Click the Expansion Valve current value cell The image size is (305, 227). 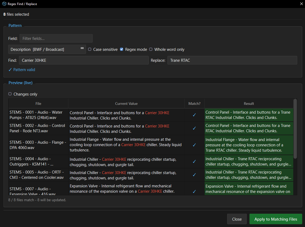pyautogui.click(x=126, y=189)
